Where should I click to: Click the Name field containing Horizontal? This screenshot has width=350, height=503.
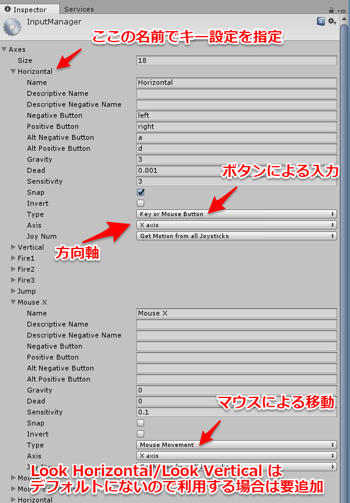tap(236, 82)
